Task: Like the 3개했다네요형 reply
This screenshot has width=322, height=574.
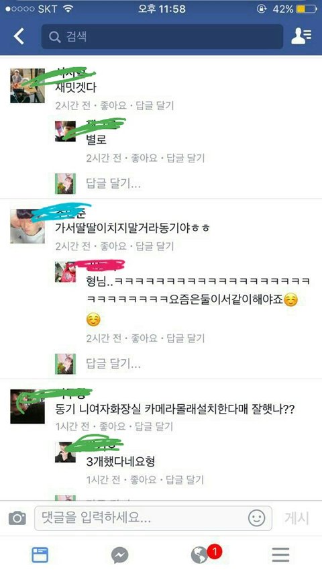Action: (143, 479)
